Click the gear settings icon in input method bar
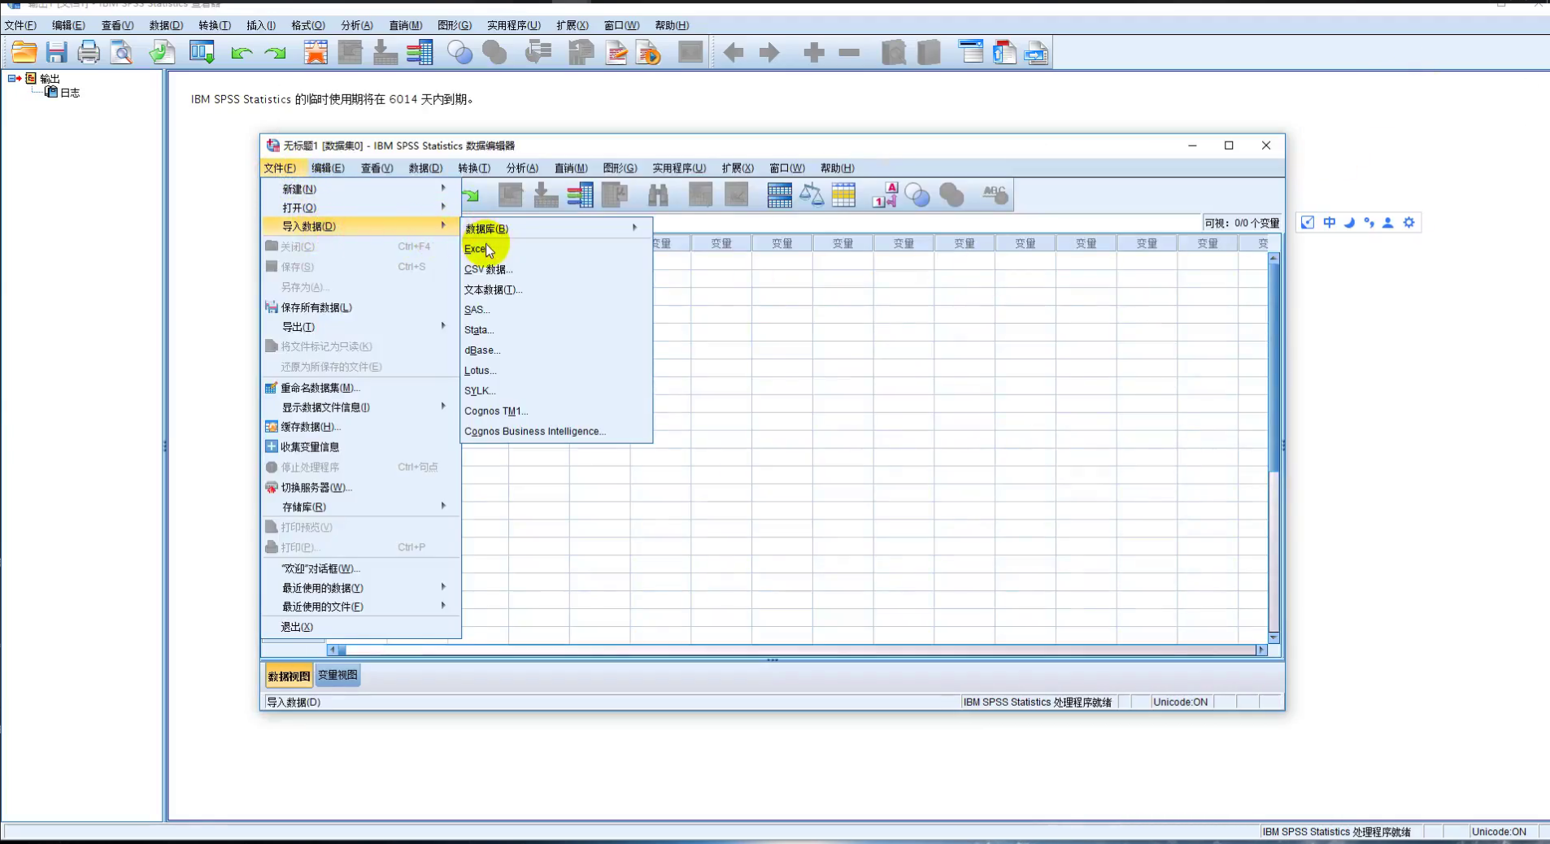 click(1409, 223)
